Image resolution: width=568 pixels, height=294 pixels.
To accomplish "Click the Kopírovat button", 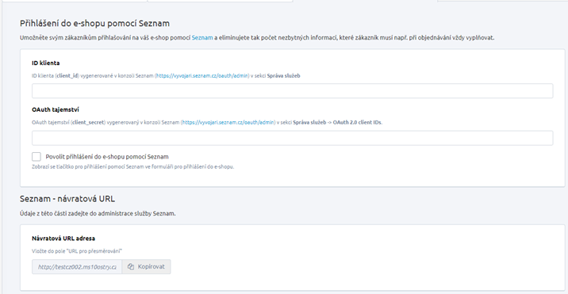I will tap(146, 266).
